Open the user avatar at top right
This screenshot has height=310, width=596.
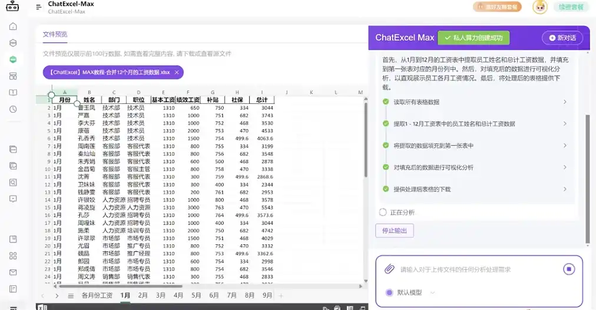pos(539,7)
